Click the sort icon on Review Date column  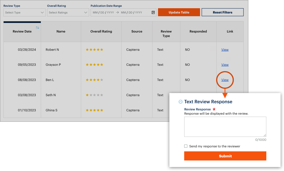point(37,27)
